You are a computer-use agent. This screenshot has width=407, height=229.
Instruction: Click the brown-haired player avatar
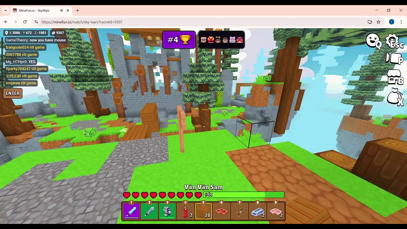tap(225, 40)
